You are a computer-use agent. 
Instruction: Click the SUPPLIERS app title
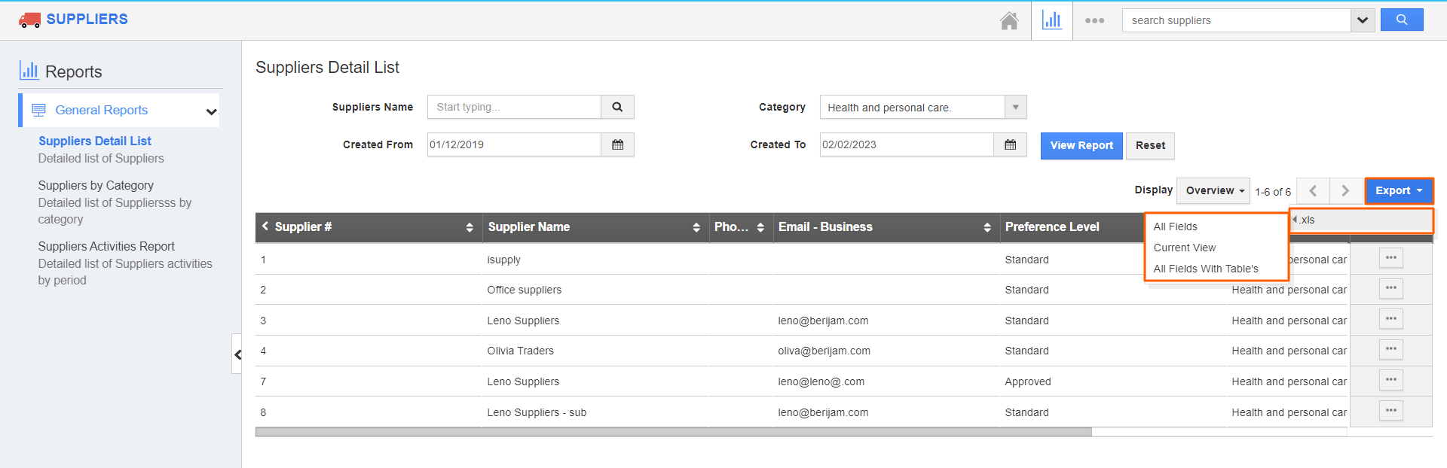87,19
